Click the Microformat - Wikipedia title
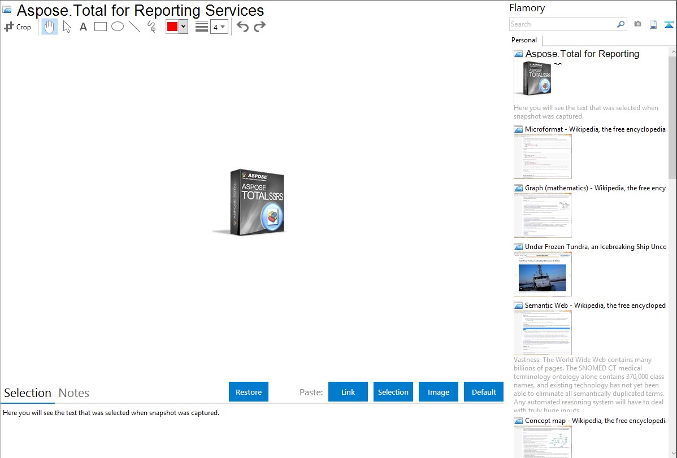 (x=595, y=129)
